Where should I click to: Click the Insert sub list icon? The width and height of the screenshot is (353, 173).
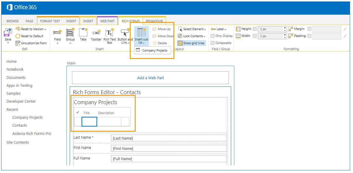click(x=141, y=32)
